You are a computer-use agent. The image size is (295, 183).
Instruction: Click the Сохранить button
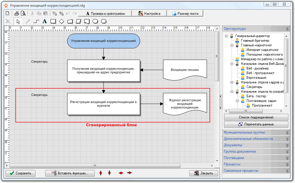(20, 173)
